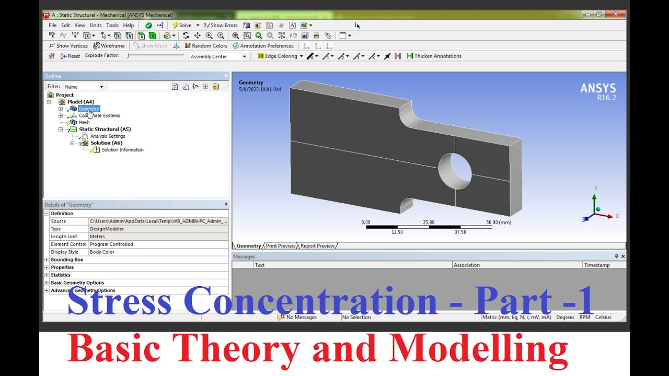
Task: Click the Explode Factor slider
Action: click(x=156, y=55)
